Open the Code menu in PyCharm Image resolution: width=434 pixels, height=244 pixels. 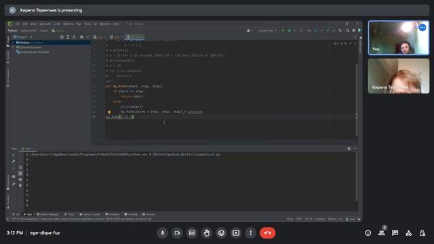pos(57,24)
